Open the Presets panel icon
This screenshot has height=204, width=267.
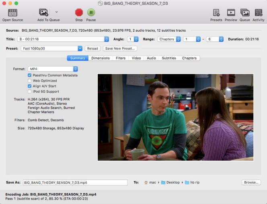(x=216, y=12)
